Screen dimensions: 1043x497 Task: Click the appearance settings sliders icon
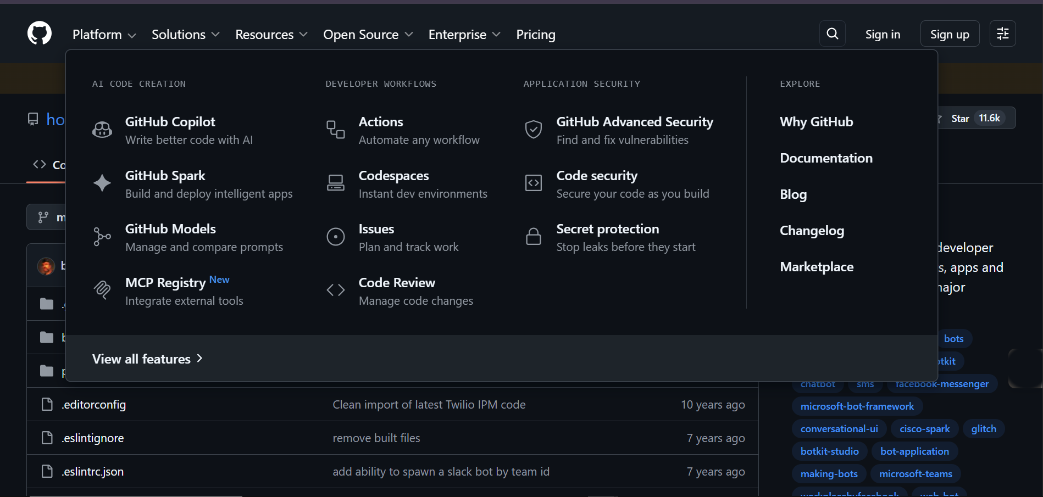[x=1002, y=33]
